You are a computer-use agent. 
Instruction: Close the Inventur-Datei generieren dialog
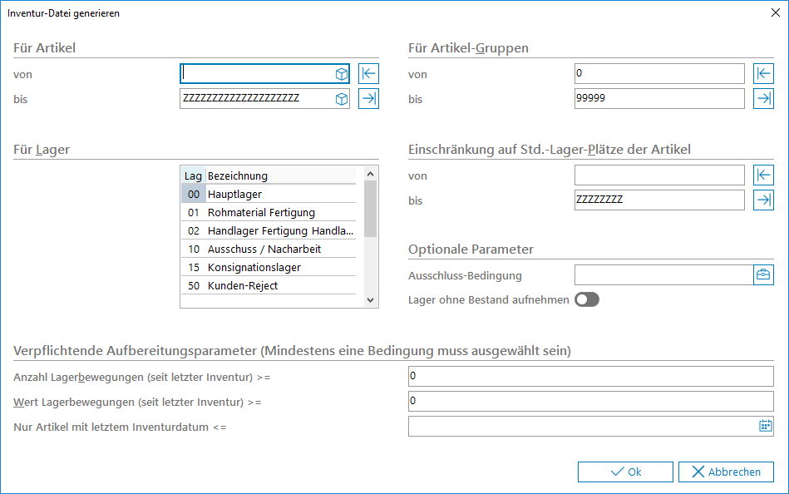775,12
